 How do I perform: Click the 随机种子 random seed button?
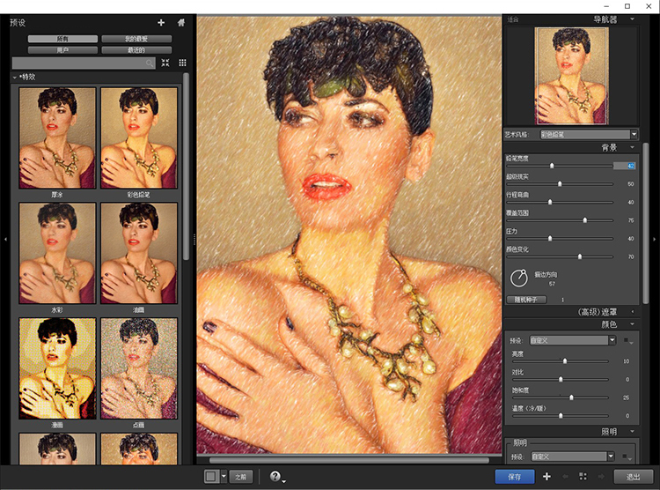[x=526, y=300]
